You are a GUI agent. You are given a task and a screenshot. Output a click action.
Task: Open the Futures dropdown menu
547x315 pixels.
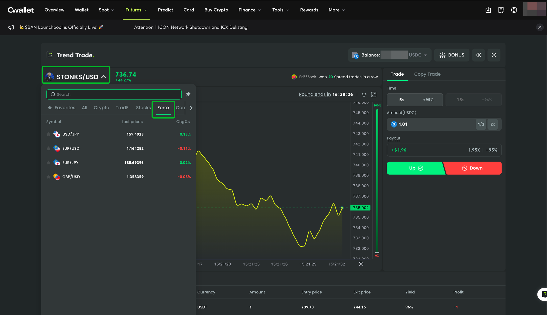tap(136, 10)
